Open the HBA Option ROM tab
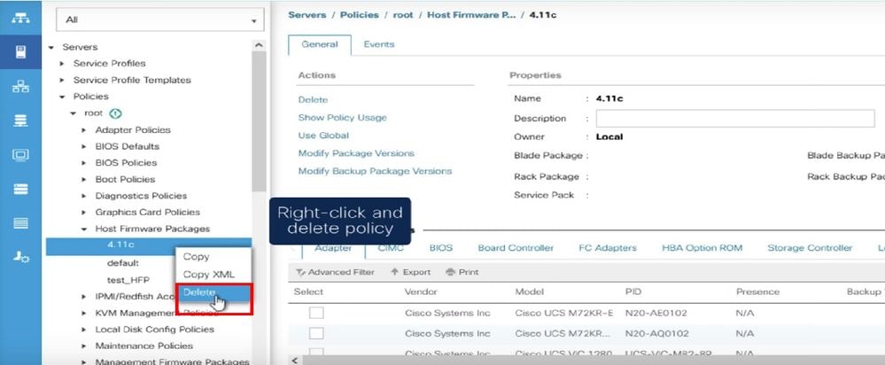The image size is (885, 365). click(x=703, y=248)
